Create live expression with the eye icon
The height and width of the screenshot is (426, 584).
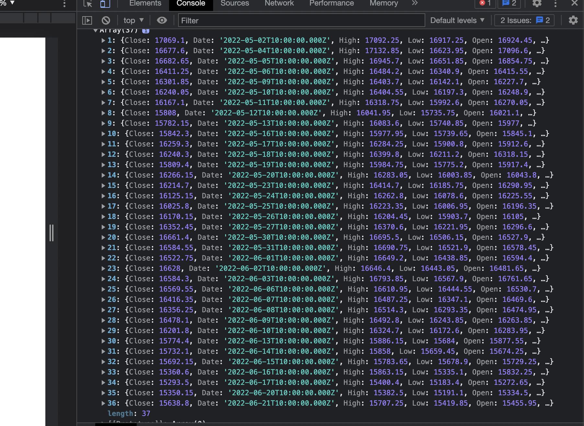click(162, 20)
